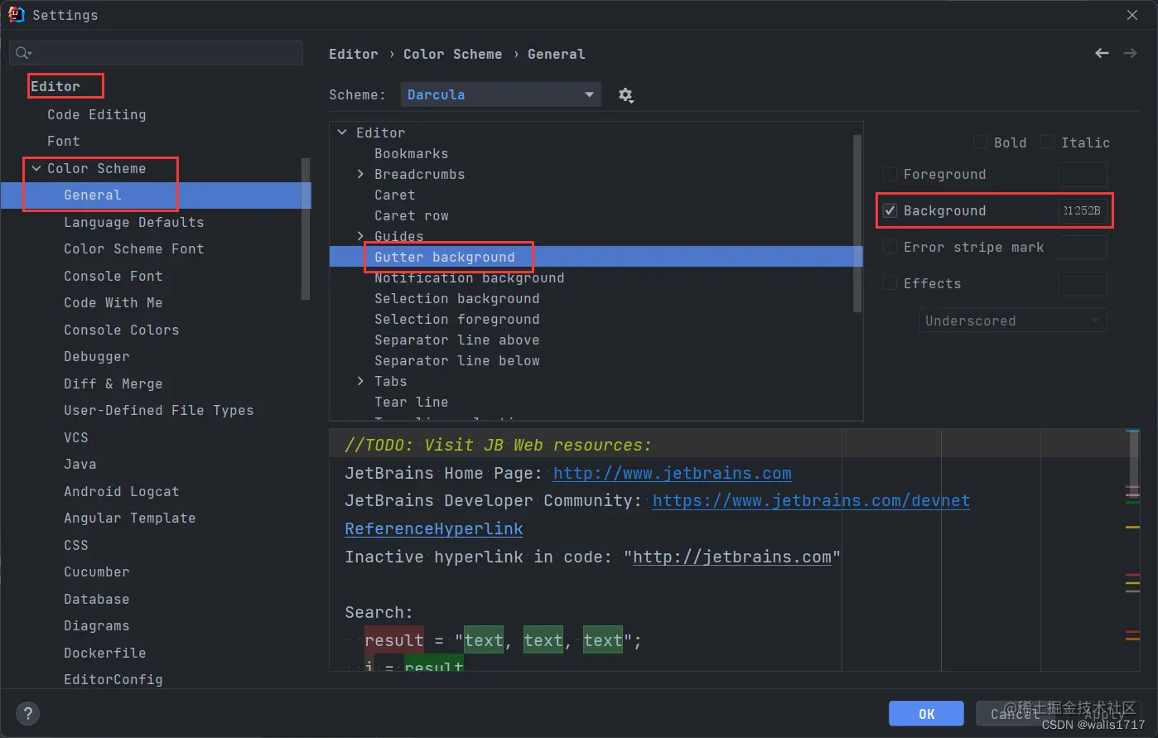Image resolution: width=1158 pixels, height=738 pixels.
Task: Open Java color settings
Action: pos(80,464)
